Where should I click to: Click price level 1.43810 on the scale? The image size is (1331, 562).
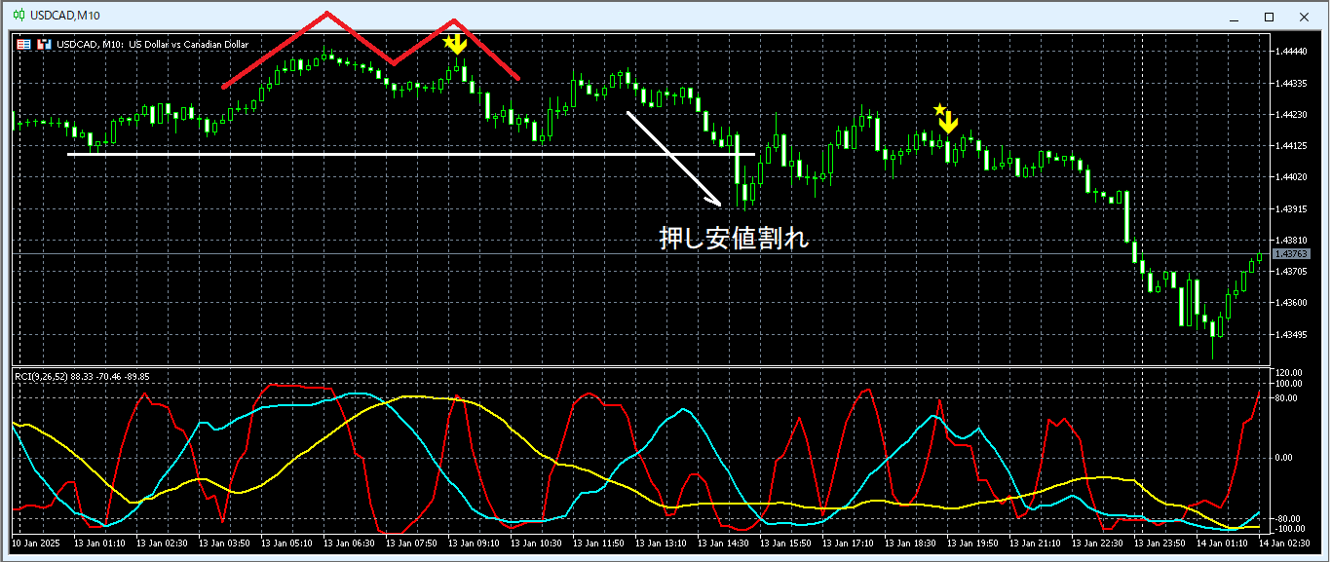tap(1290, 240)
